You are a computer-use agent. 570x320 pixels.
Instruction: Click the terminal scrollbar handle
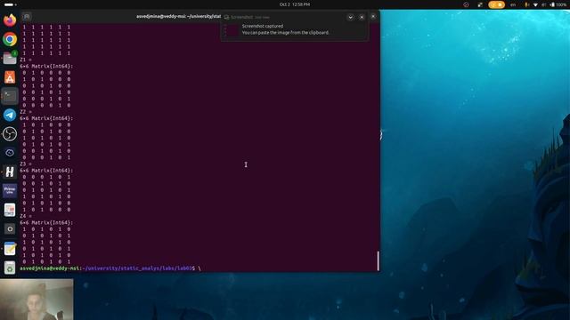click(378, 260)
